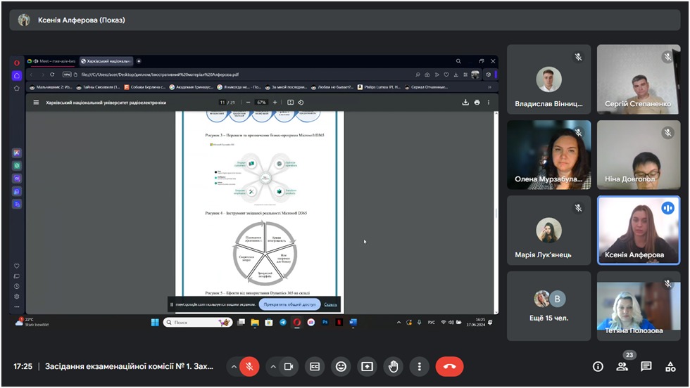Screen dimensions: 690x388
Task: Open the PDF viewer sidebar hamburger menu
Action: click(x=36, y=102)
